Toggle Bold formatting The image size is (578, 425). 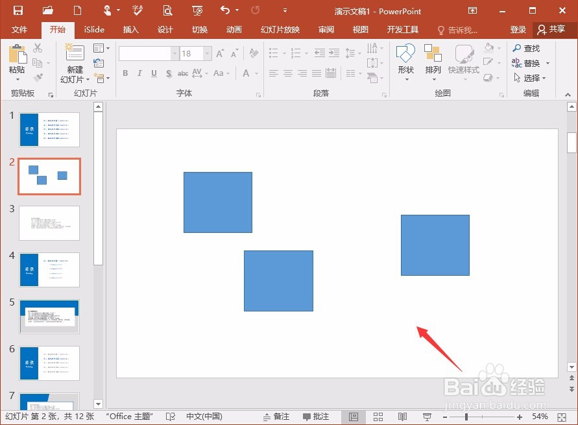point(125,73)
